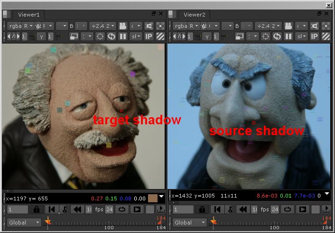This screenshot has width=335, height=233.
Task: Click Viewer1 3D selection frame icon
Action: 149,26
